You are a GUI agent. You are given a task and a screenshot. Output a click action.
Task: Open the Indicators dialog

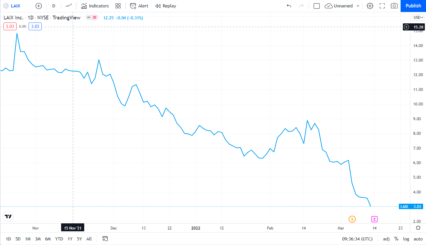[95, 6]
